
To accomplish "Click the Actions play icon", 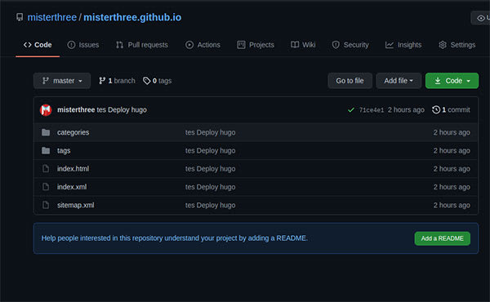I will pyautogui.click(x=189, y=45).
